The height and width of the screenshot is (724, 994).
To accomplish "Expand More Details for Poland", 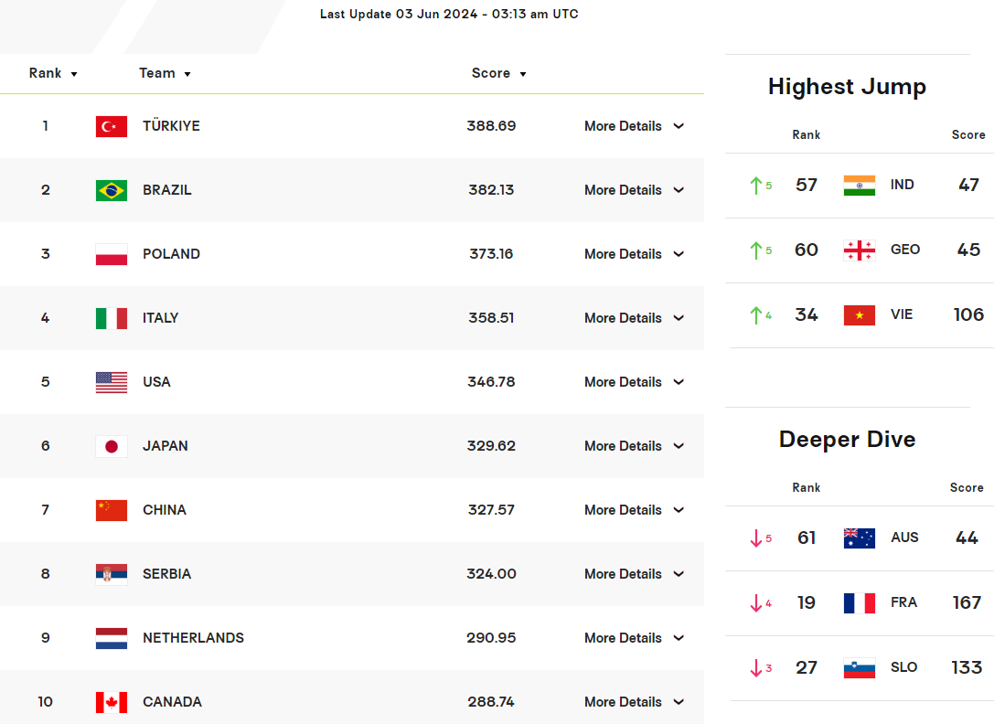I will (634, 254).
